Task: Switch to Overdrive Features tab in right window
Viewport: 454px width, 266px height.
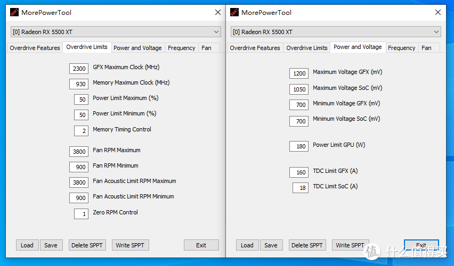Action: point(255,48)
